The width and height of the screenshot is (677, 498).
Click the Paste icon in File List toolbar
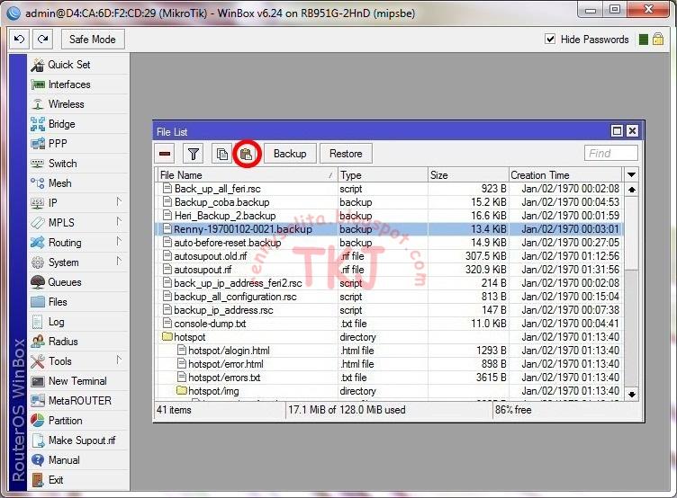click(x=247, y=154)
